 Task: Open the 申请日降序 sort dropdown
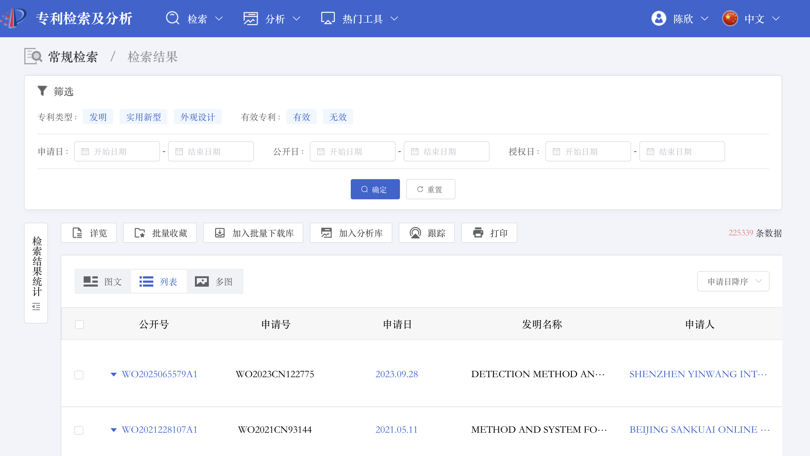[733, 281]
